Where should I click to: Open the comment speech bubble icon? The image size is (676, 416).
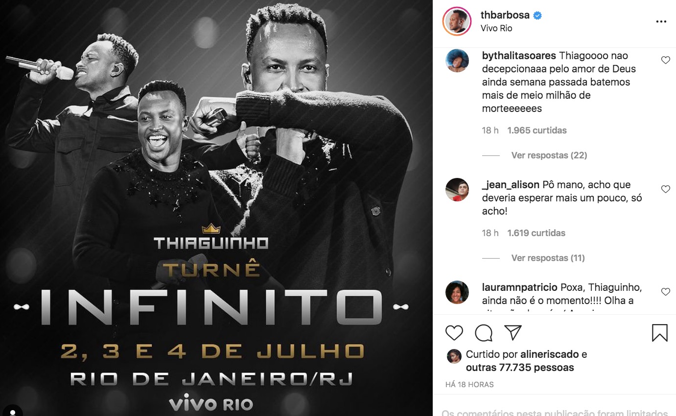(x=484, y=333)
